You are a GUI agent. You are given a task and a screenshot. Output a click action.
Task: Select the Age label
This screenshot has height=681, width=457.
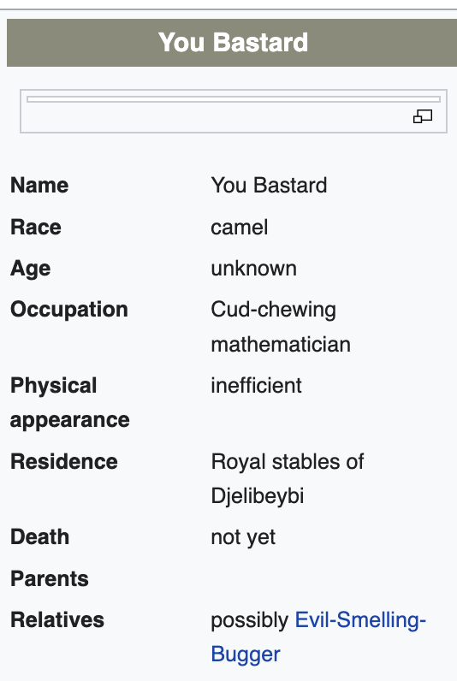coord(31,269)
